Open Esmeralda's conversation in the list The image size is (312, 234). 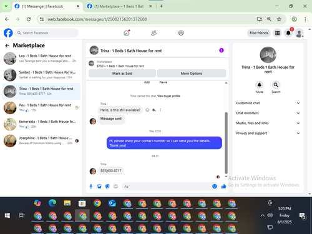(41, 124)
